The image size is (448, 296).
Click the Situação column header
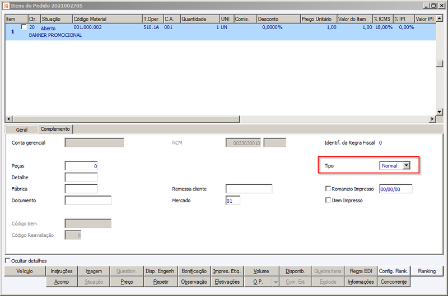[57, 19]
